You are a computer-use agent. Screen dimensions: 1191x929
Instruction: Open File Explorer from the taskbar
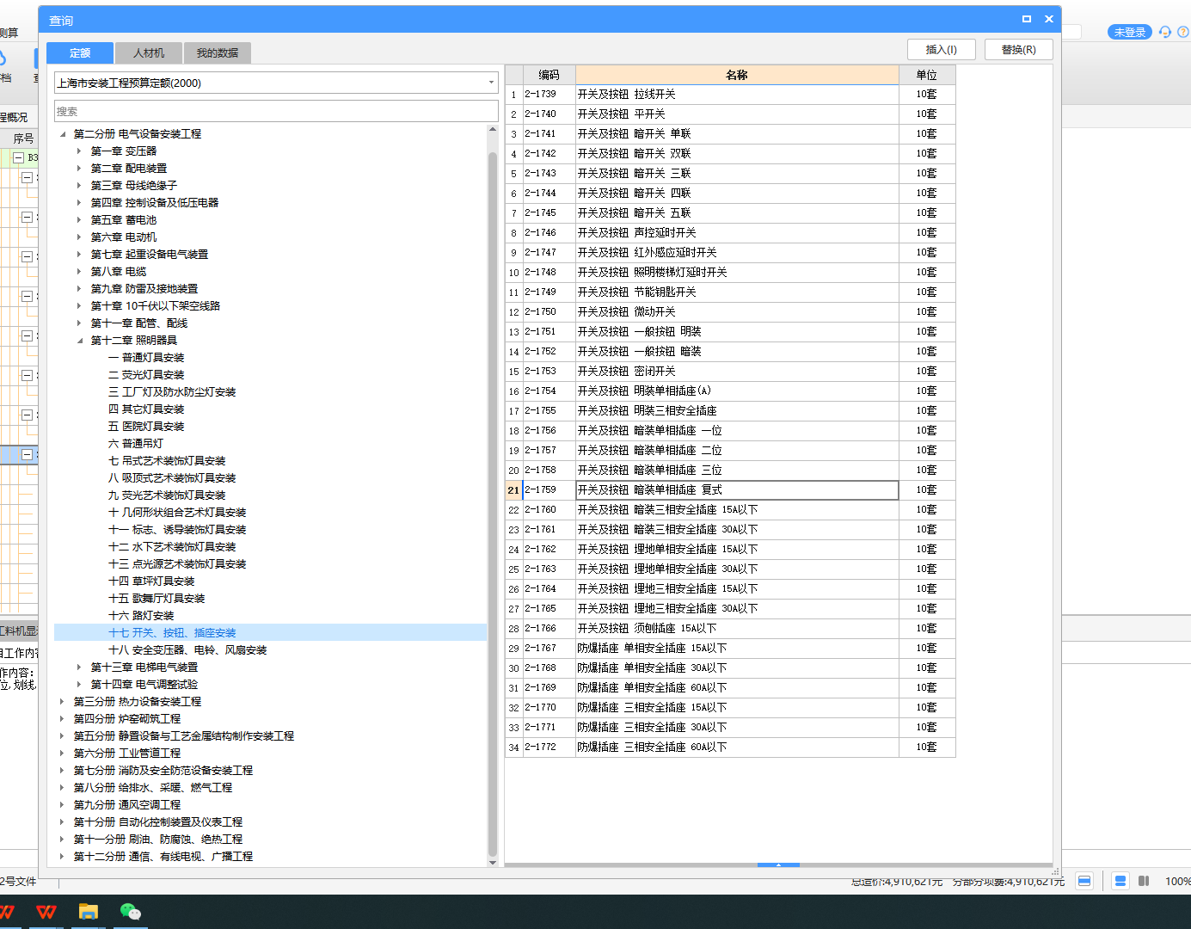[x=89, y=912]
